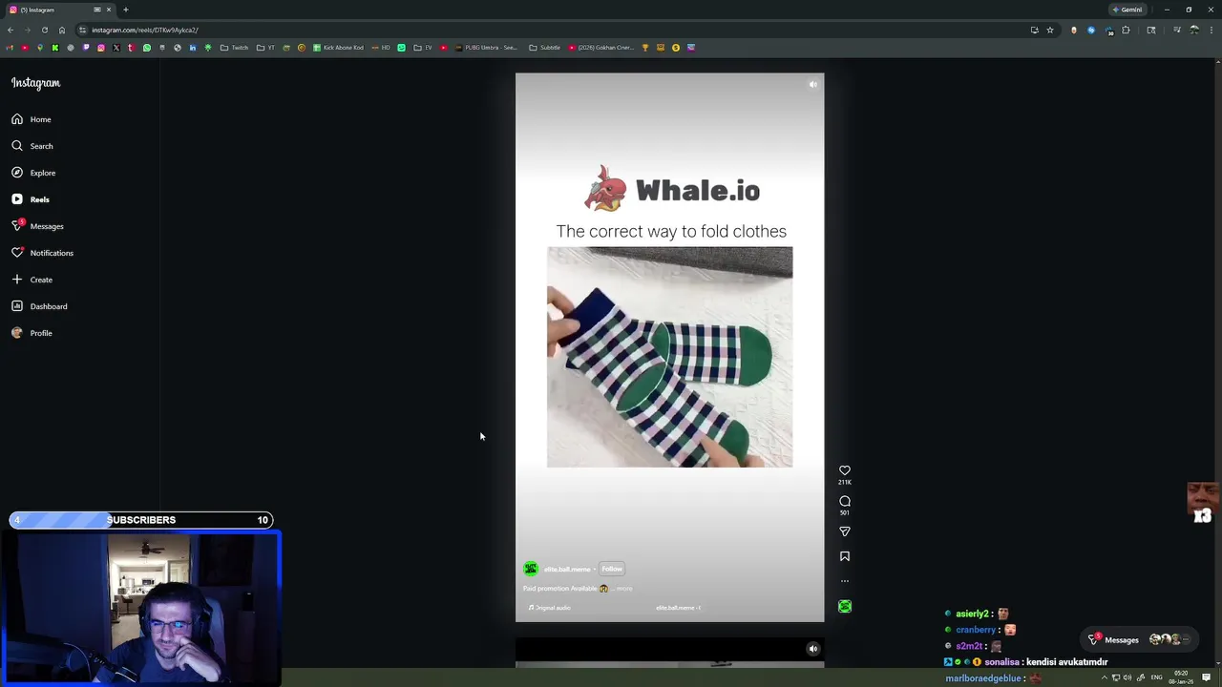Image resolution: width=1222 pixels, height=687 pixels.
Task: Click the reel audio thumbnail
Action: click(x=845, y=607)
